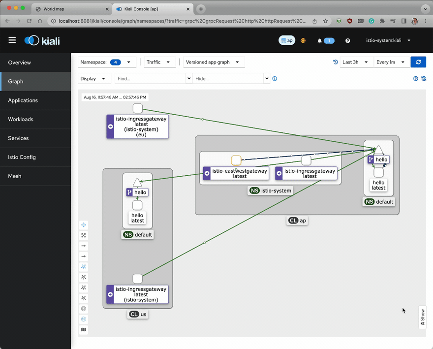
Task: Click the blue refresh button
Action: pyautogui.click(x=418, y=62)
